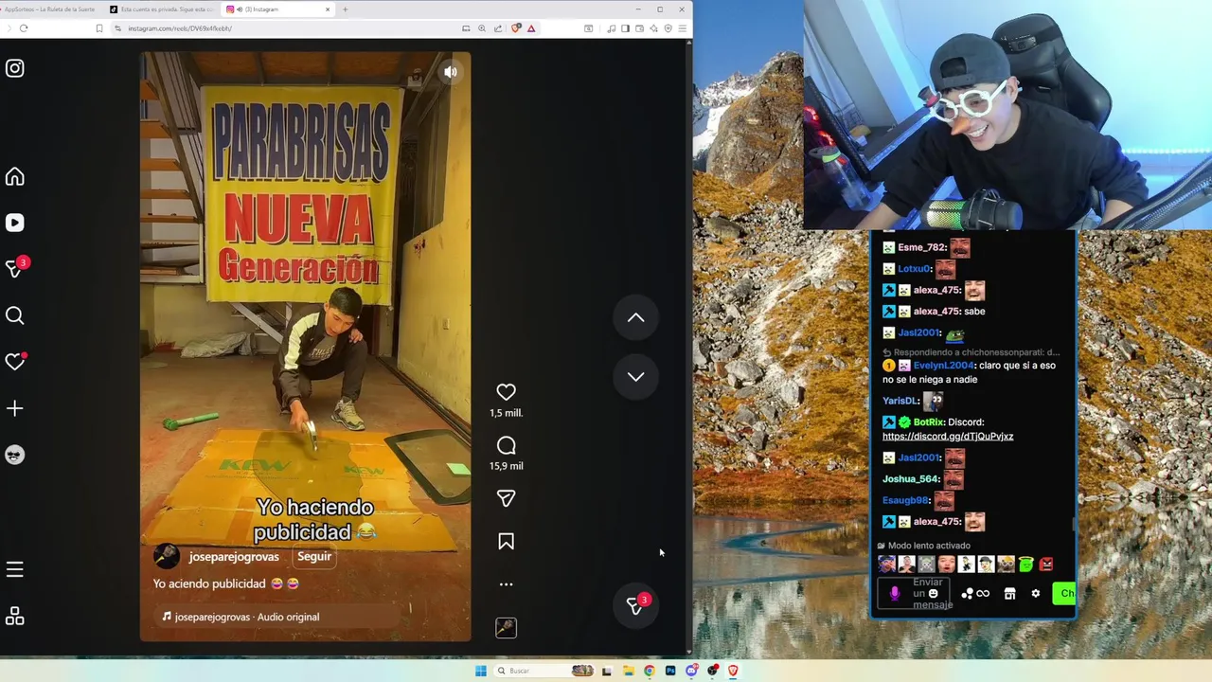Mute the reel audio speaker button

tap(451, 72)
